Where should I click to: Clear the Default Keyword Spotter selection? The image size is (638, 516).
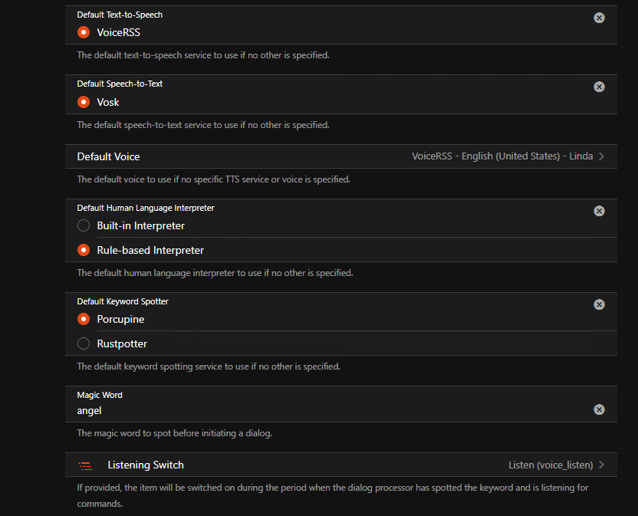pyautogui.click(x=599, y=304)
